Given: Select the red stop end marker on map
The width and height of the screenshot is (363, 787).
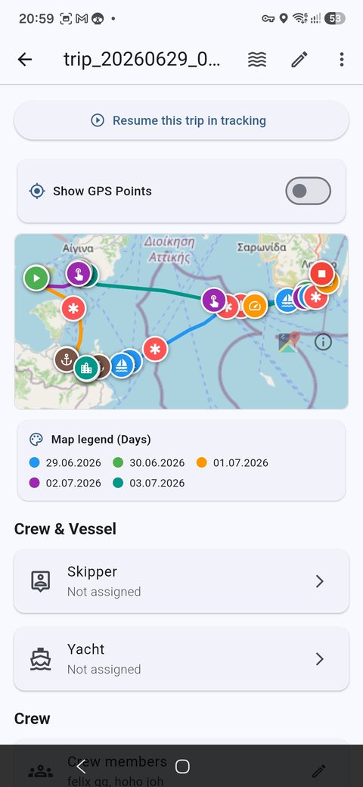Looking at the screenshot, I should (322, 274).
